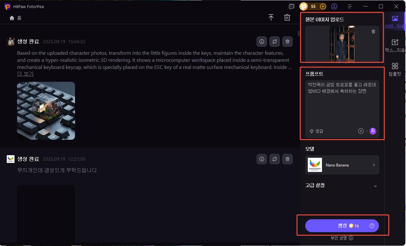
Task: Open the 템플릿 tab
Action: tap(395, 69)
